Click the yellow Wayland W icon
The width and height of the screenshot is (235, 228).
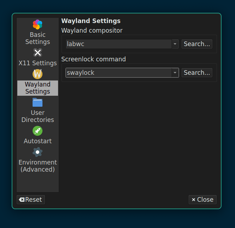pos(38,74)
